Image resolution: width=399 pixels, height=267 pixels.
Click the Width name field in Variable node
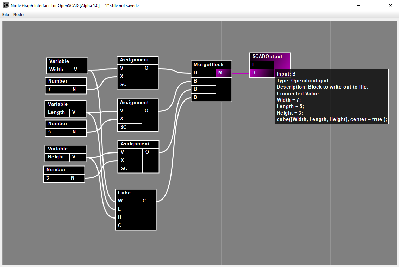(59, 70)
